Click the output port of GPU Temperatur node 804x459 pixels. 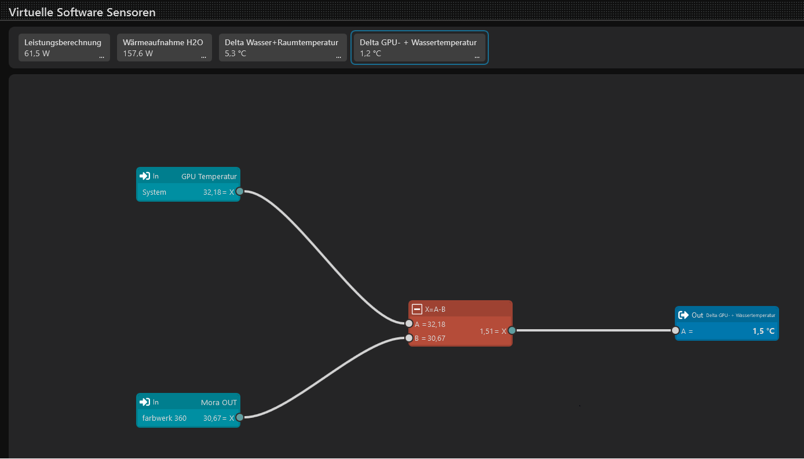240,191
